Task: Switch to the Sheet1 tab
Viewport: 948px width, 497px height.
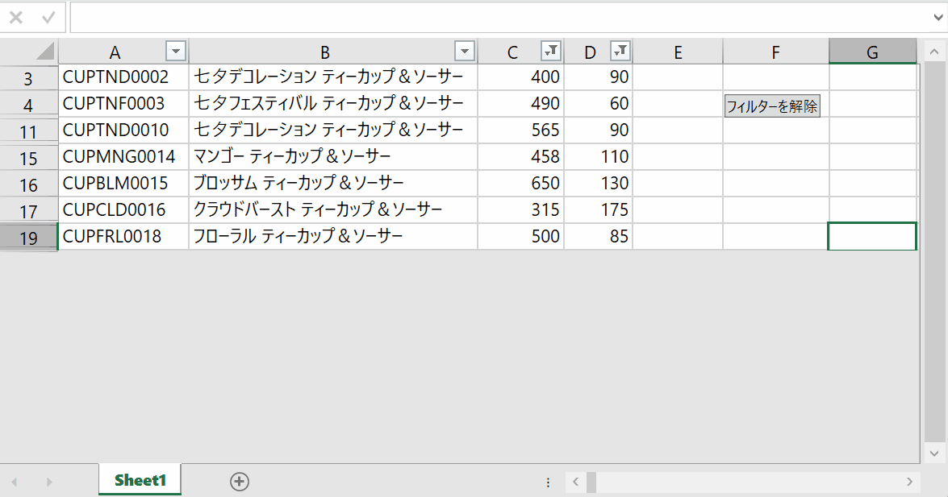Action: point(140,481)
